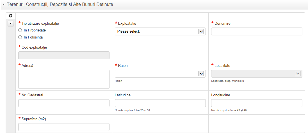Click the 'Număr cuprins între 26 și 31' hint
Screen dimensions: 308x134
click(133, 110)
